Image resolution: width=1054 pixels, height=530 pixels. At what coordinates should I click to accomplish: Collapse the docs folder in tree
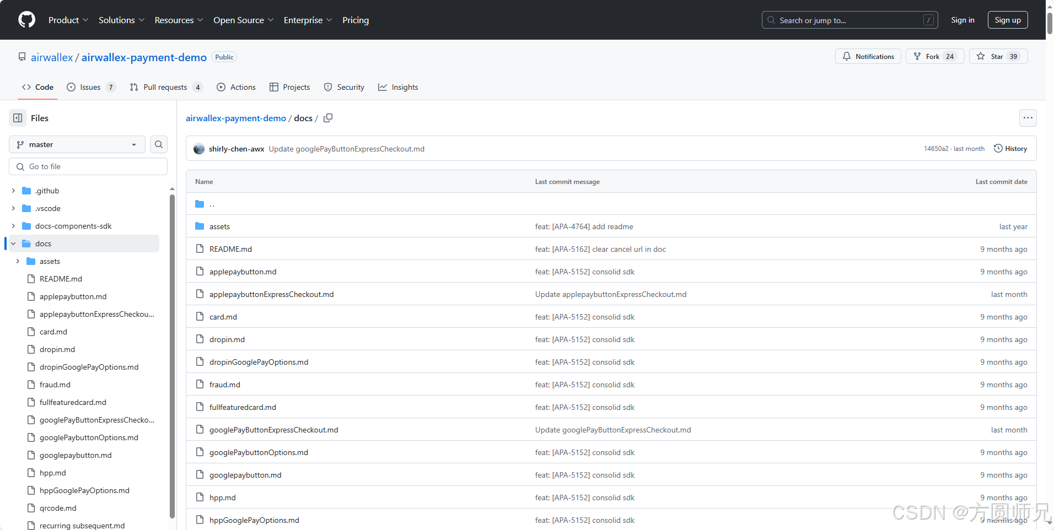(x=13, y=244)
